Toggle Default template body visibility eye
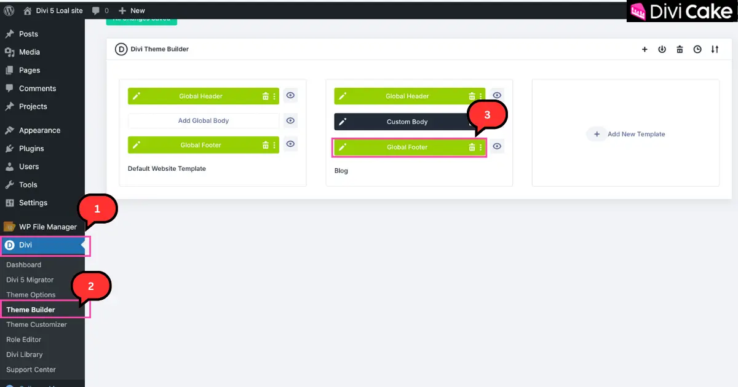 (x=290, y=120)
